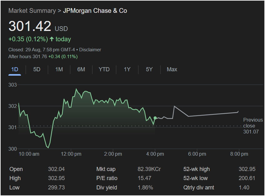Select the 52-wk high value 302.95
Viewport: 265px width, 196px height.
click(x=247, y=169)
